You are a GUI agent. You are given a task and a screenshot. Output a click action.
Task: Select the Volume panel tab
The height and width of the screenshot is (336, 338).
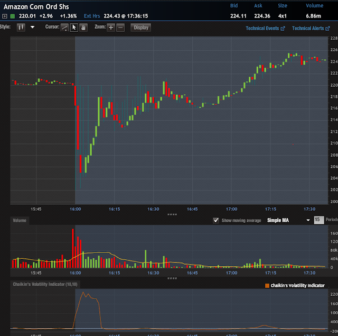[20, 221]
